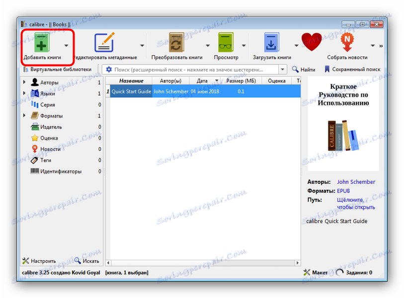The height and width of the screenshot is (298, 404).
Task: Open the search history dropdown arrow
Action: 283,69
